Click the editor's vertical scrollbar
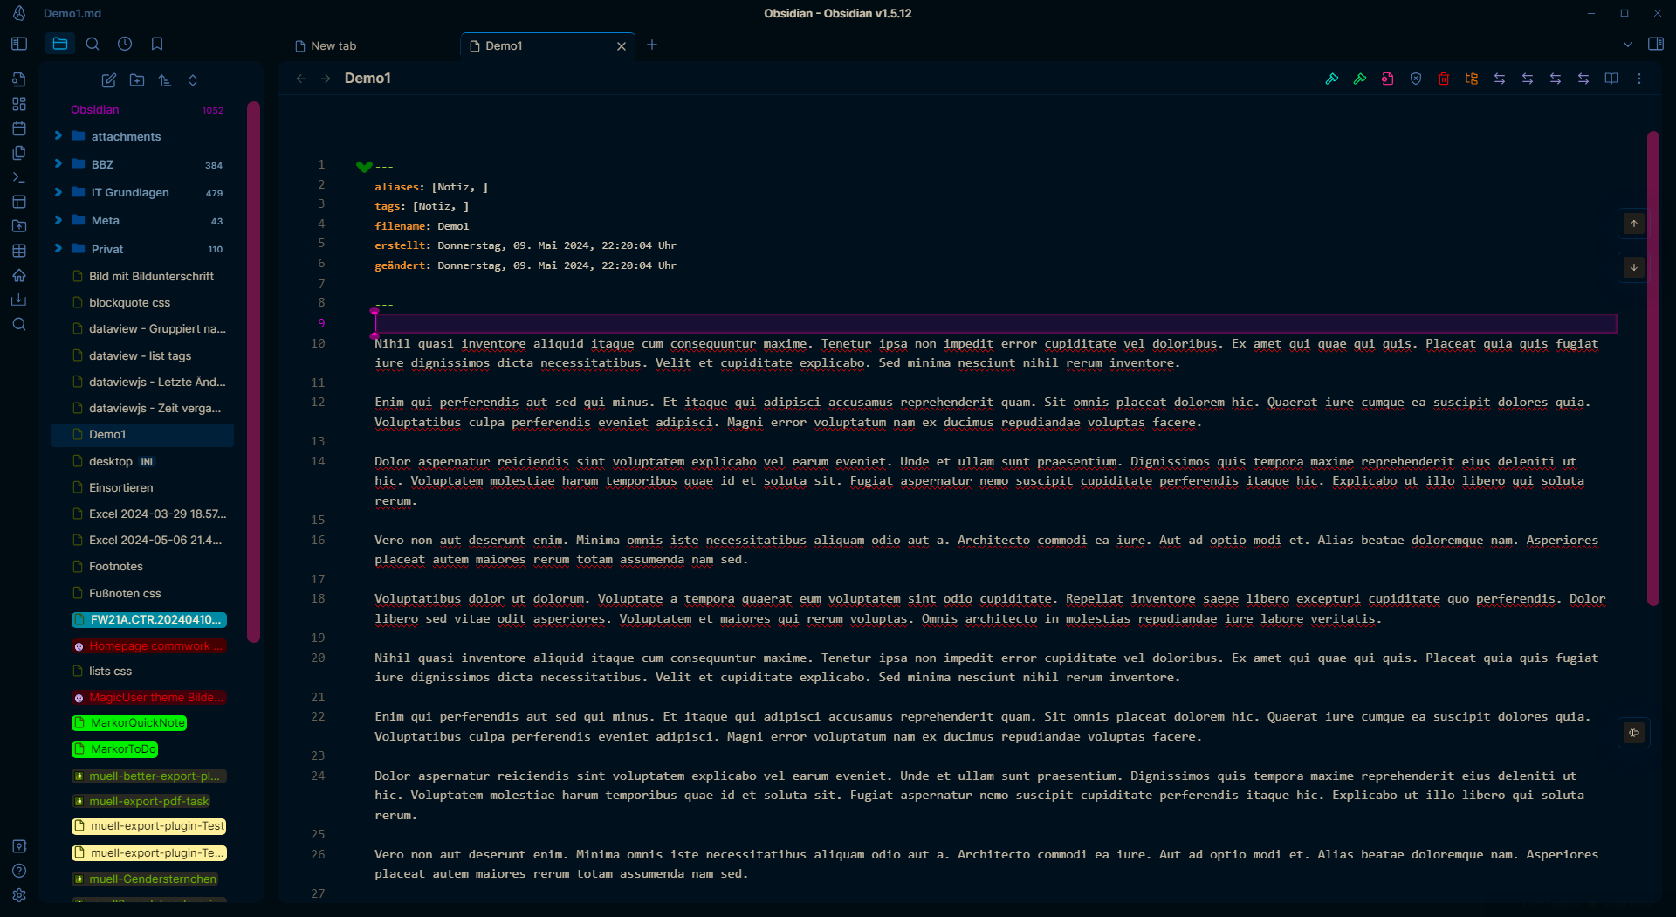The width and height of the screenshot is (1676, 917). pos(1652,367)
